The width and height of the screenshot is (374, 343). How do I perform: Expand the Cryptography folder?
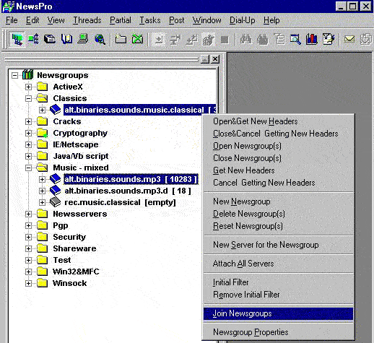[28, 133]
